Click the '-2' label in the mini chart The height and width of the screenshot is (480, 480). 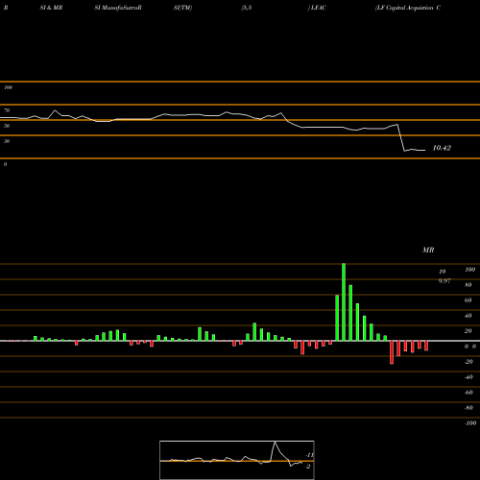coord(308,467)
